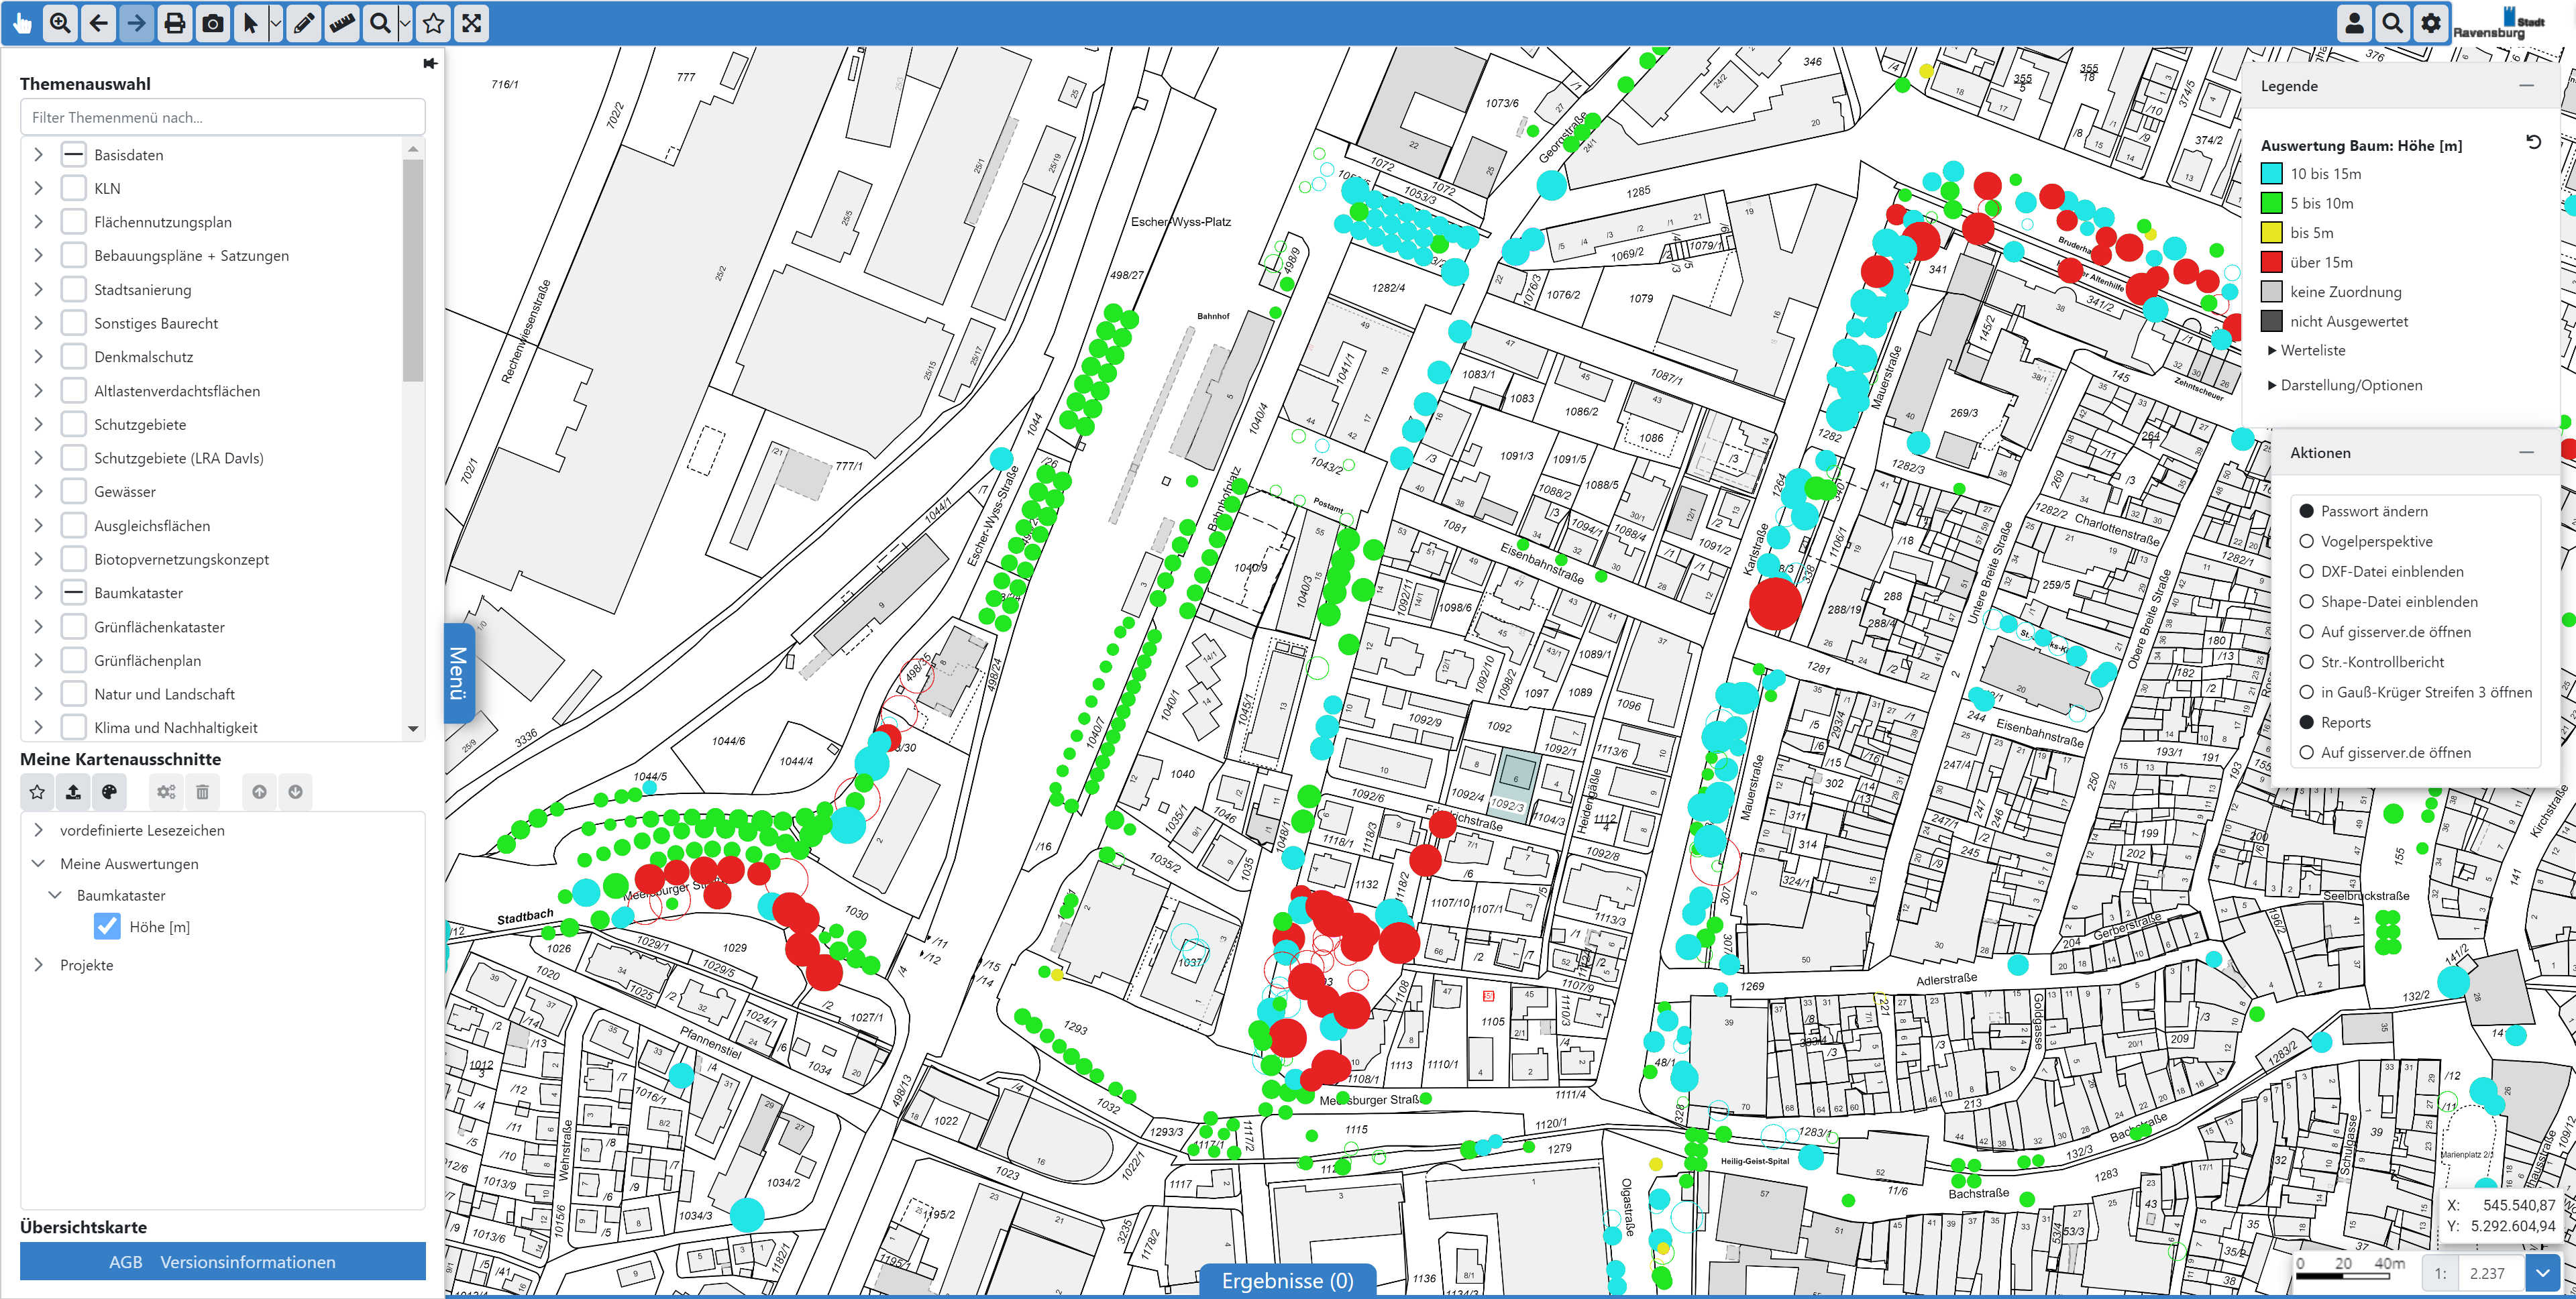The image size is (2576, 1299).
Task: Go back to previous map extent
Action: click(98, 23)
